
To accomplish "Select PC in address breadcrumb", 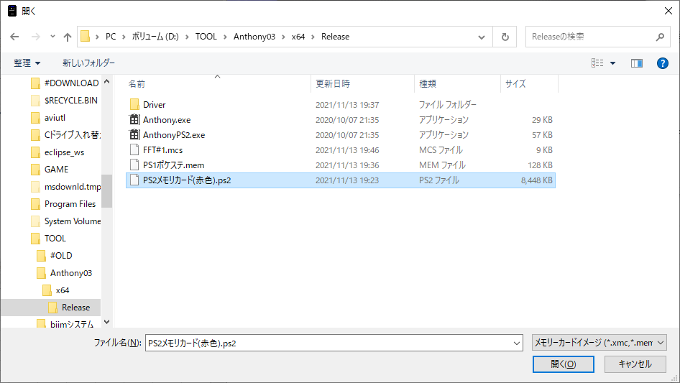I will 111,37.
